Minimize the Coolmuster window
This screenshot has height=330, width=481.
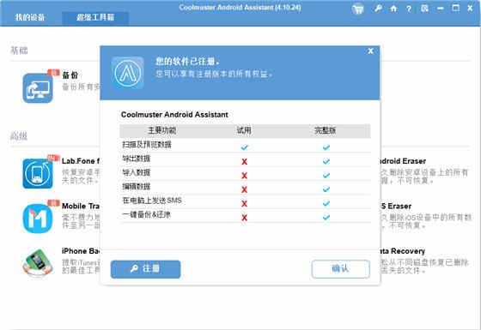pyautogui.click(x=441, y=9)
